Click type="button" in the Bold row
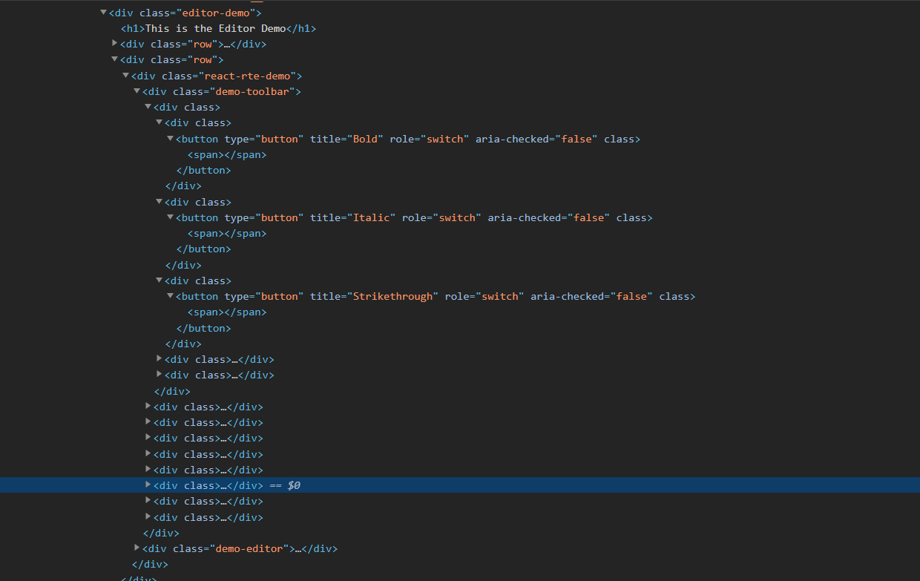This screenshot has height=581, width=920. click(264, 139)
